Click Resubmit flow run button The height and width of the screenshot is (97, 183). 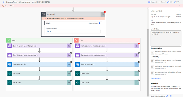click(152, 2)
